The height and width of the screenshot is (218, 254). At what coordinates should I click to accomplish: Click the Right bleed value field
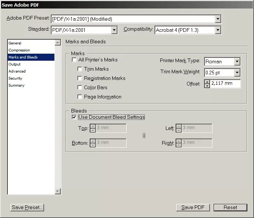(x=197, y=143)
